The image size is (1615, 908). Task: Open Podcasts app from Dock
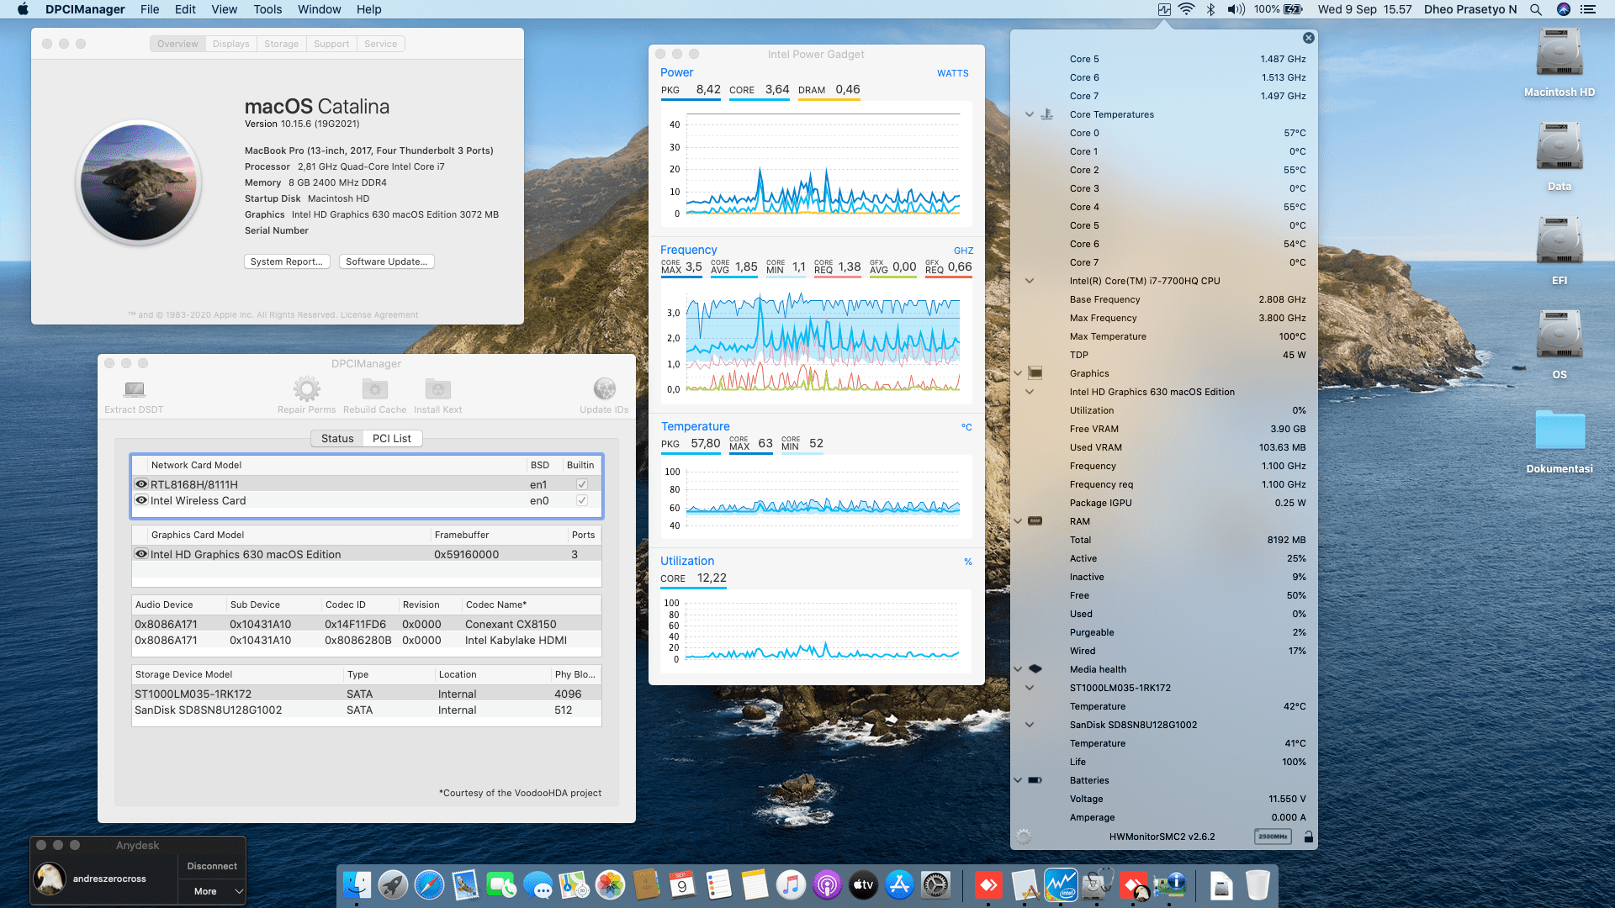click(827, 884)
